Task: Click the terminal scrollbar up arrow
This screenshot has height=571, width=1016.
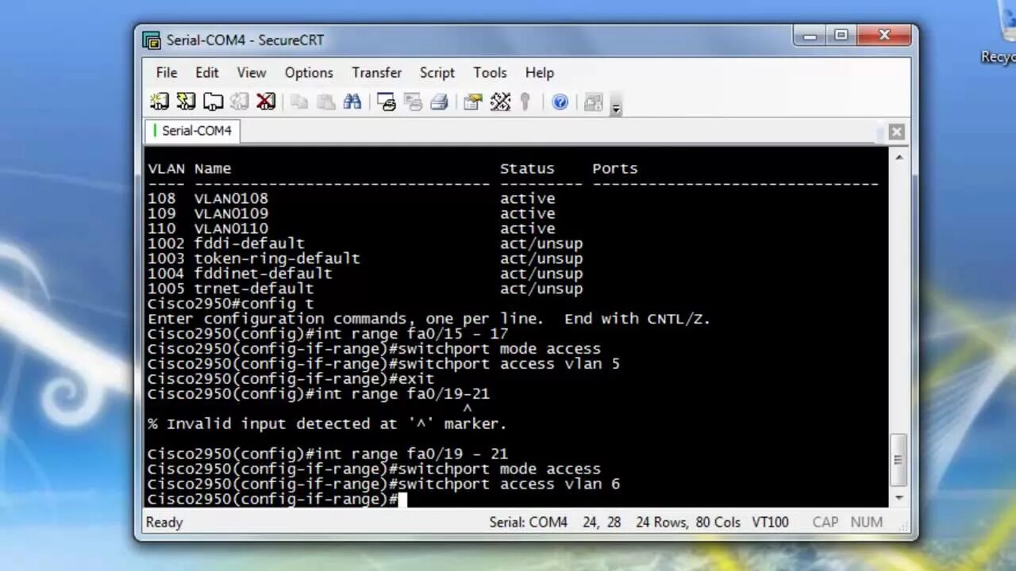Action: point(899,158)
